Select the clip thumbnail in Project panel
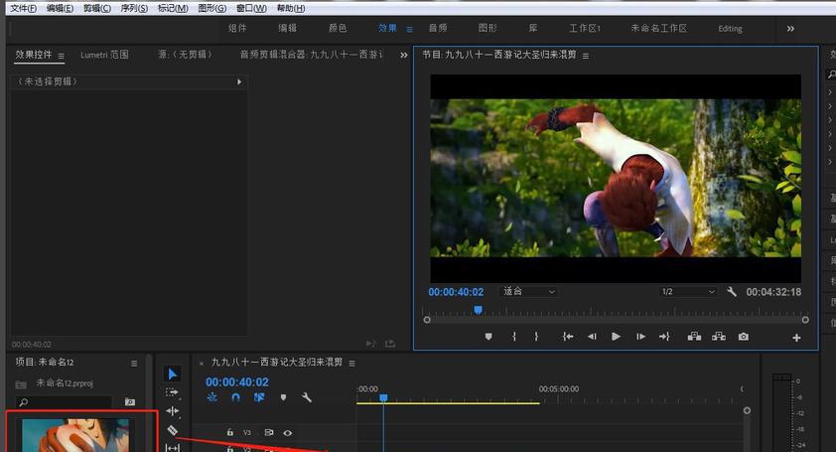The image size is (836, 452). 75,435
